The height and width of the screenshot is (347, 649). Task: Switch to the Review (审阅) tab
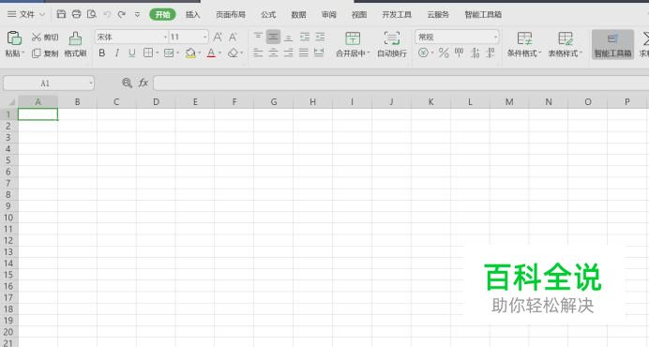[x=329, y=14]
